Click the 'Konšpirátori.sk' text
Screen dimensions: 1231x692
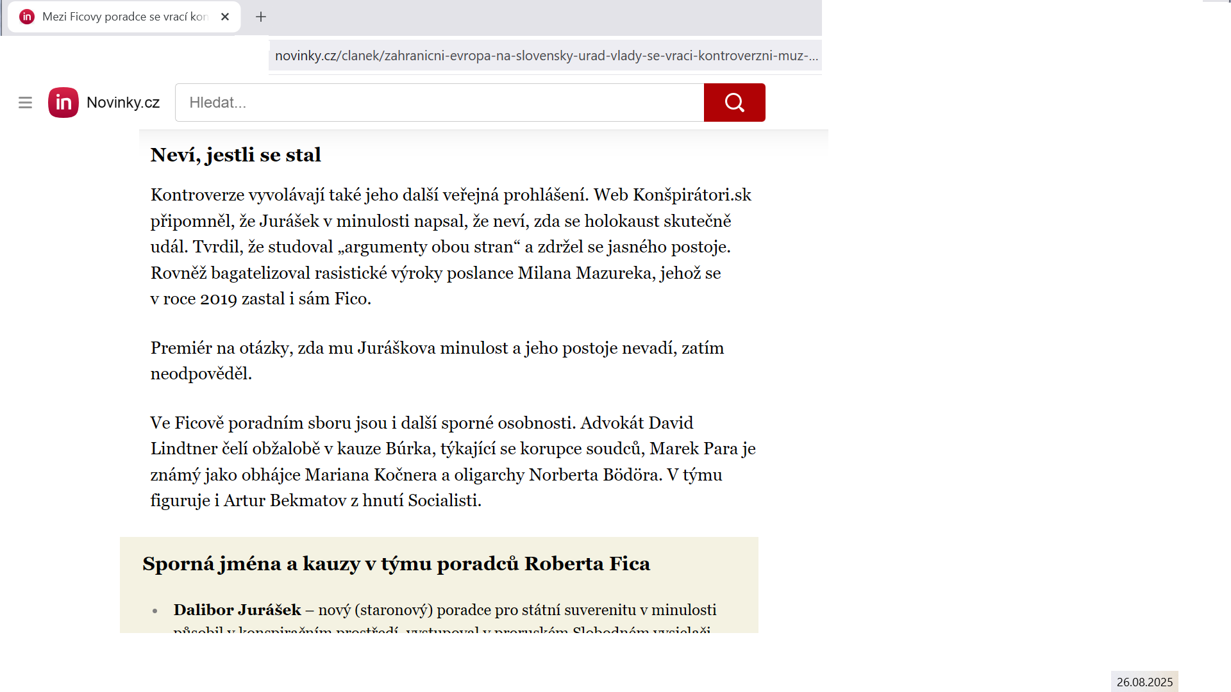click(692, 195)
